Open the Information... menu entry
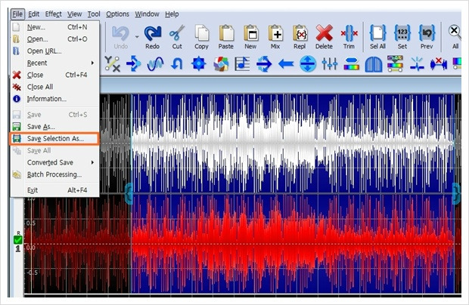The width and height of the screenshot is (469, 305). click(54, 99)
